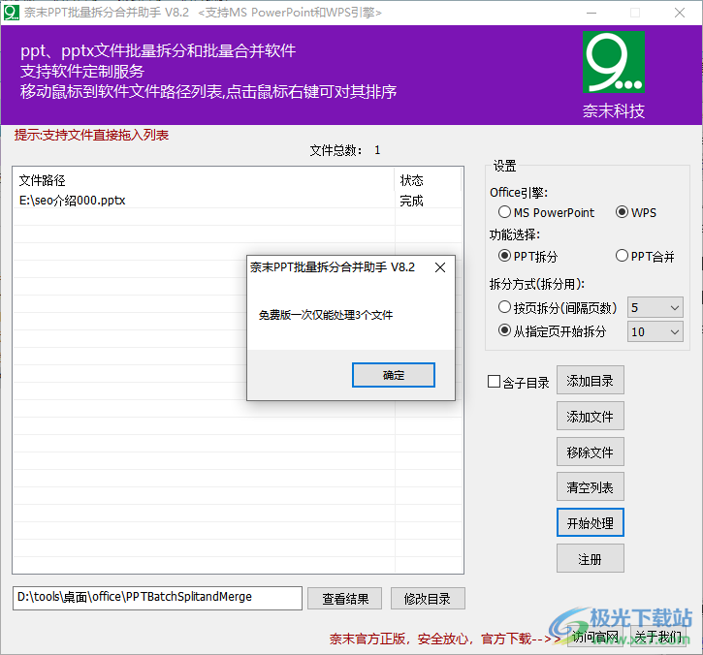The width and height of the screenshot is (703, 655).
Task: Click the 状态 column header
Action: pos(429,180)
